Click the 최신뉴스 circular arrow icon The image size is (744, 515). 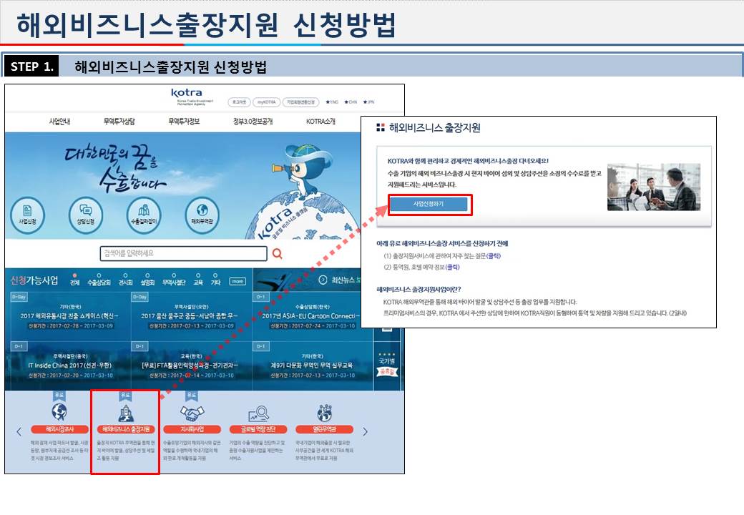323,280
